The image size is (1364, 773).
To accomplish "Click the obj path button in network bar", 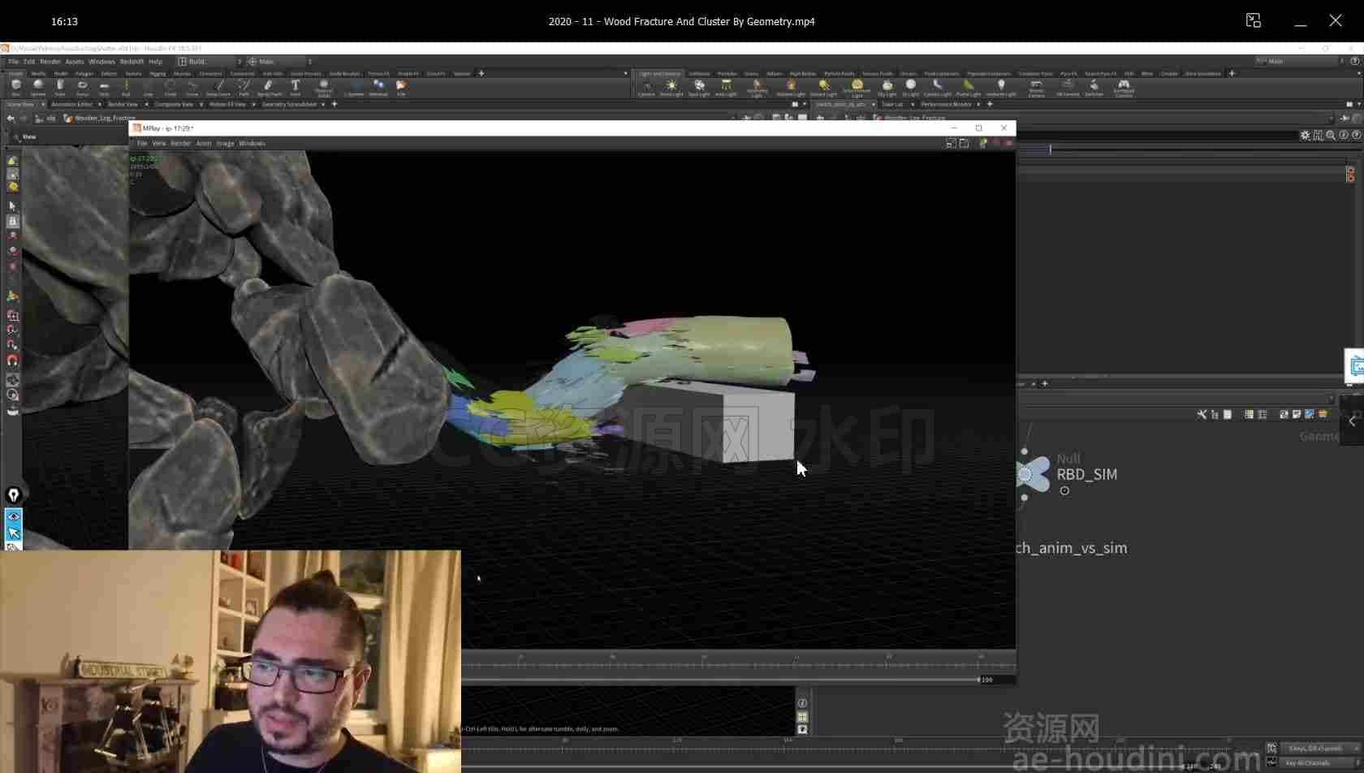I will 46,118.
